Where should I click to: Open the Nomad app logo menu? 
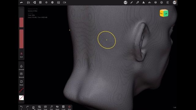point(21,2)
